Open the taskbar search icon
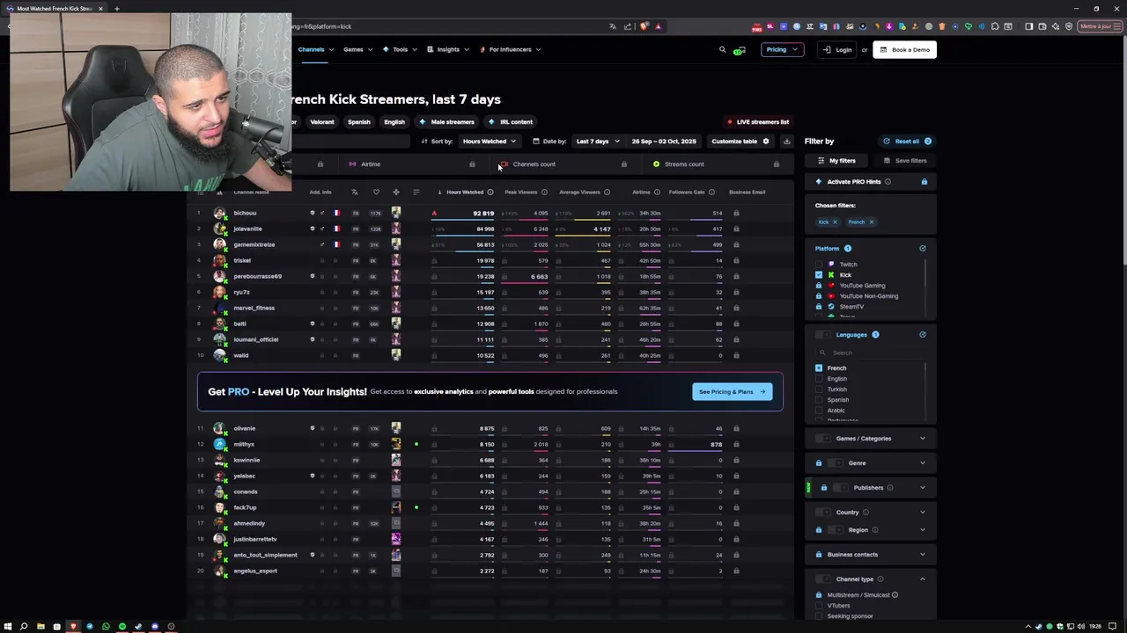The height and width of the screenshot is (633, 1127). [24, 626]
